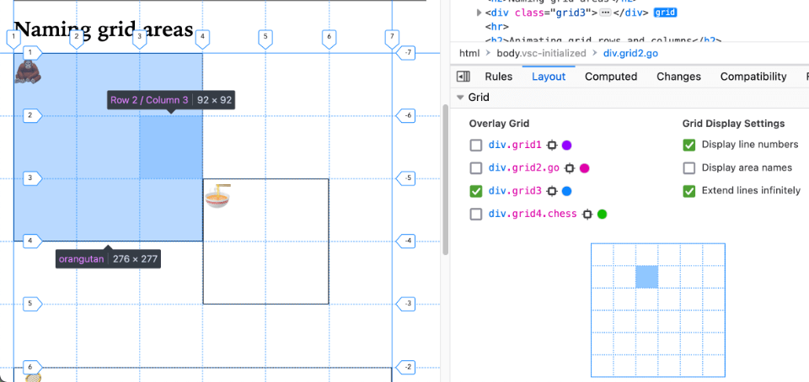Viewport: 809px width, 382px height.
Task: Click the column line 4 number label
Action: click(203, 40)
